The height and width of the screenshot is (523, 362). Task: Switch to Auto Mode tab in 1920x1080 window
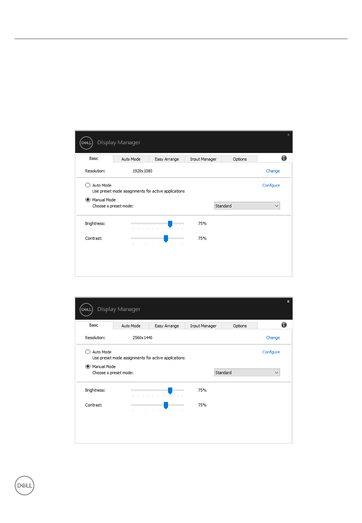pyautogui.click(x=131, y=159)
